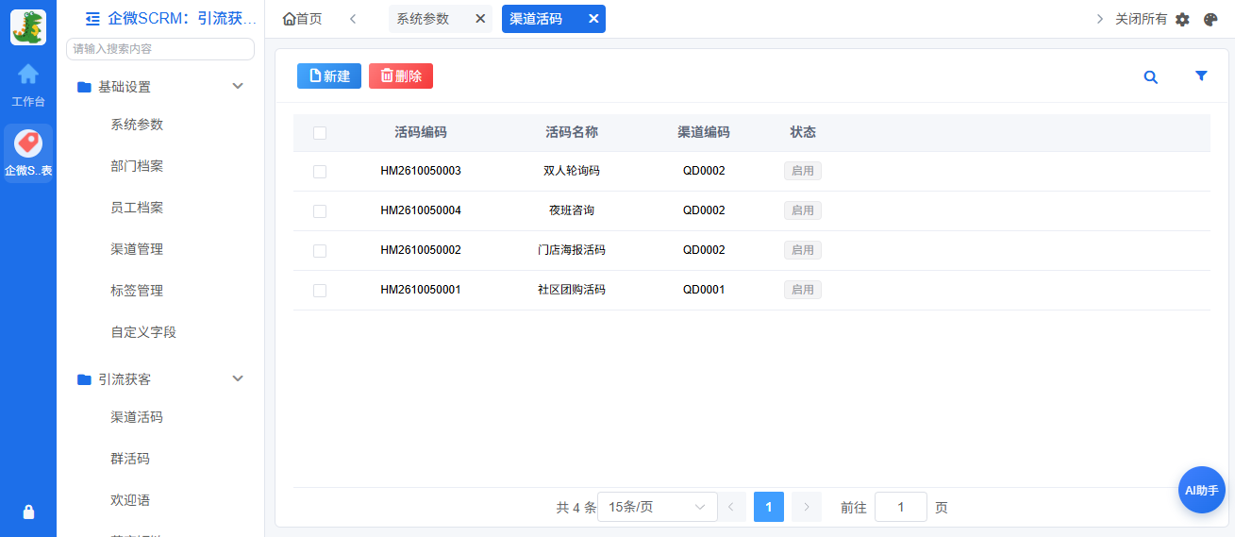Check the row HM2610050002 checkbox
Screen dimensions: 1235x537
coord(320,251)
